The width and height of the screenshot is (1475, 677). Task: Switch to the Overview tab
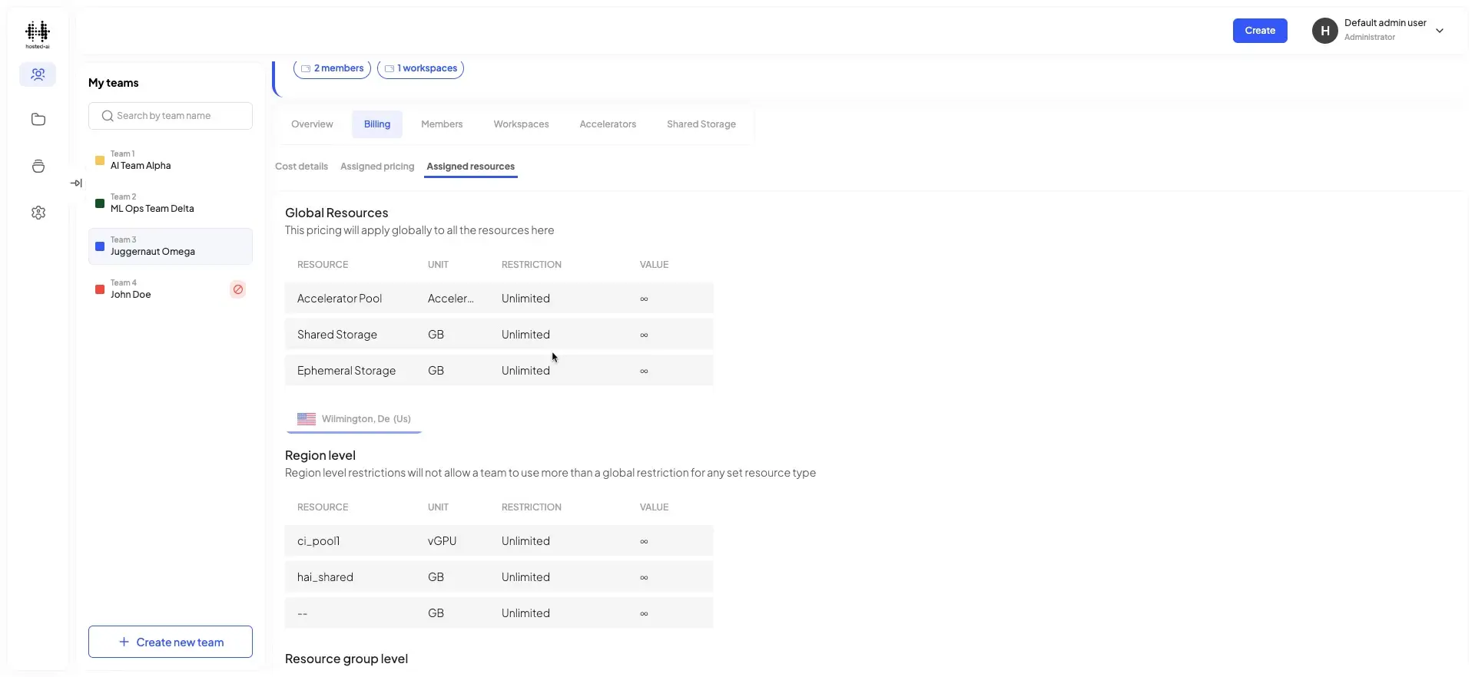click(x=312, y=124)
